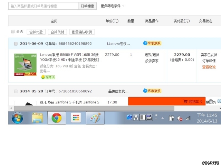Open the Zenfone 5 phone case title link
221x166 pixels.
[69, 102]
